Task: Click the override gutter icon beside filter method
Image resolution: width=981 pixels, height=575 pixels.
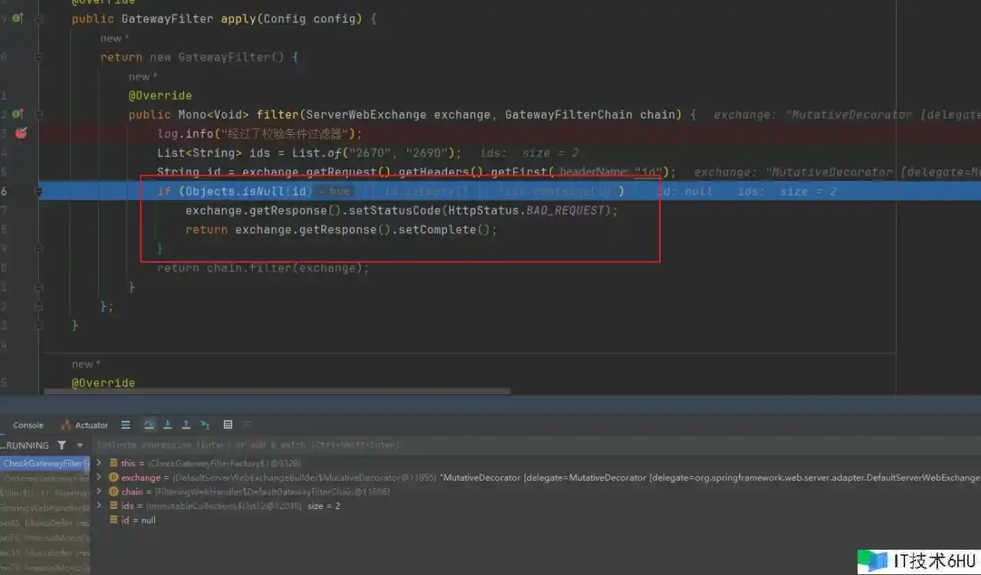Action: pos(17,114)
